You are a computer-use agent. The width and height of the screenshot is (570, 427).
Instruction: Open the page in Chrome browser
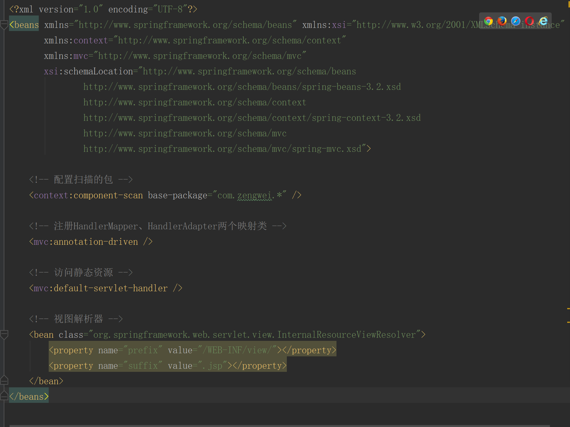click(488, 21)
